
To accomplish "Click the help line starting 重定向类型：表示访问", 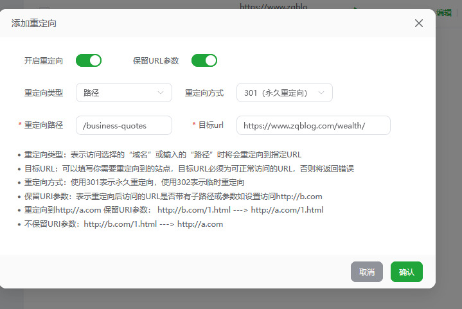I will [x=163, y=155].
